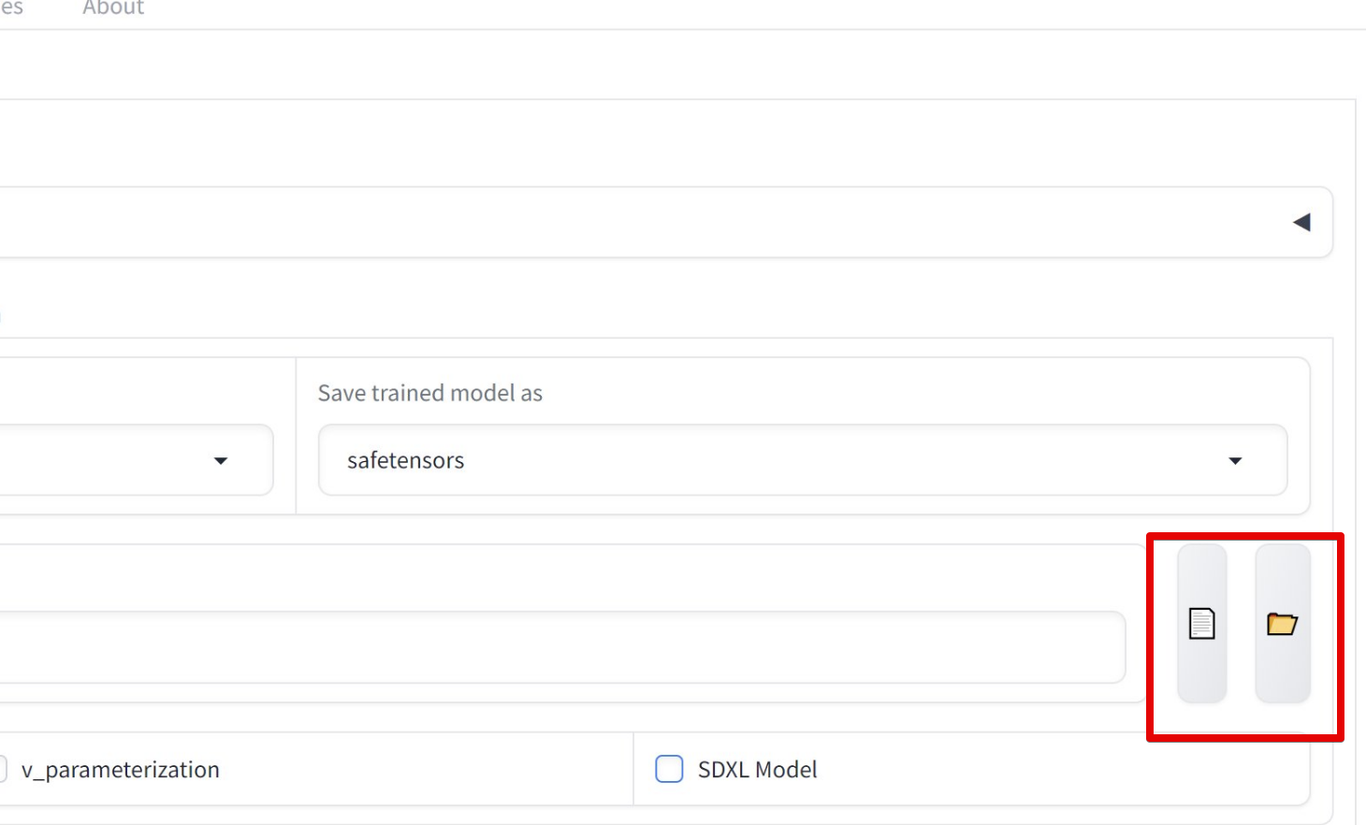Collapse the panel using the left-pointing triangle
The image size is (1366, 825).
click(x=1301, y=223)
